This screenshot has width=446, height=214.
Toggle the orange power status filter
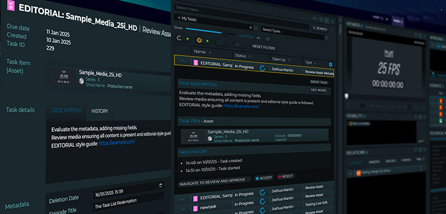click(199, 40)
